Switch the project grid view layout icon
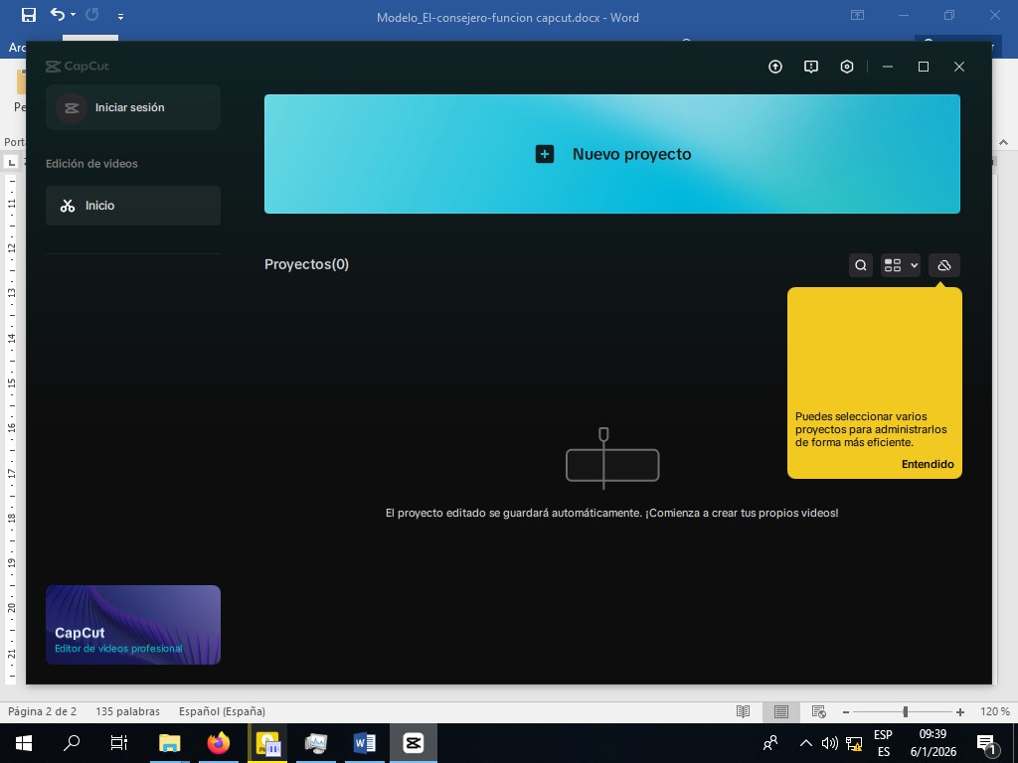The image size is (1018, 763). click(x=893, y=265)
